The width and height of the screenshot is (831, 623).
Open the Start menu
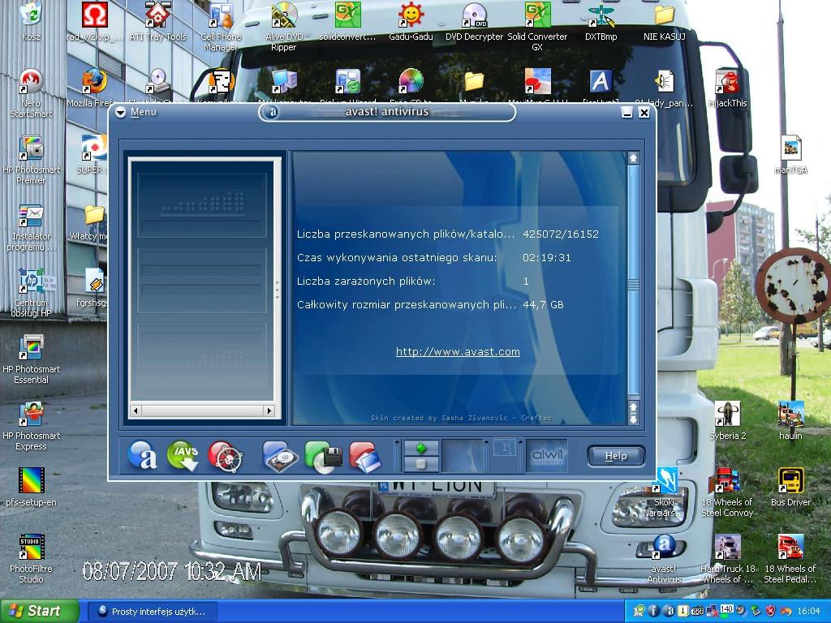click(x=39, y=612)
